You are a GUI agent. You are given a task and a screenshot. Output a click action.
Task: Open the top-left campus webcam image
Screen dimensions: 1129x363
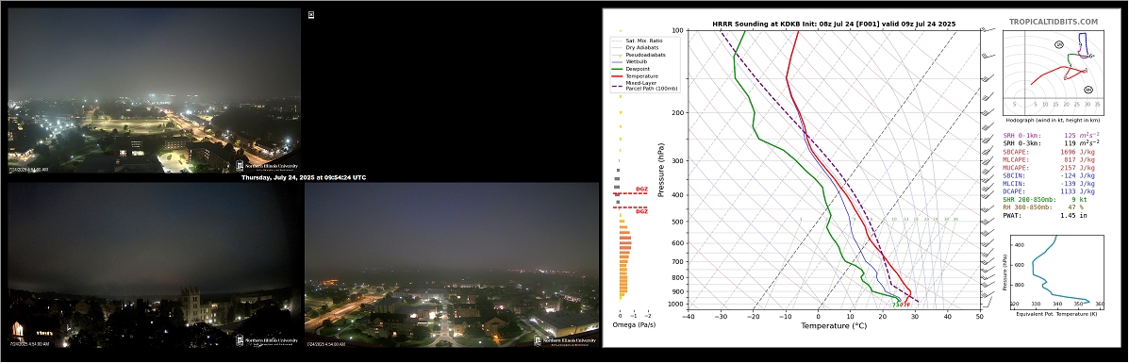pyautogui.click(x=154, y=90)
